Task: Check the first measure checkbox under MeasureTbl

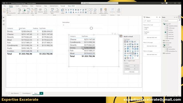Action: pos(165,26)
